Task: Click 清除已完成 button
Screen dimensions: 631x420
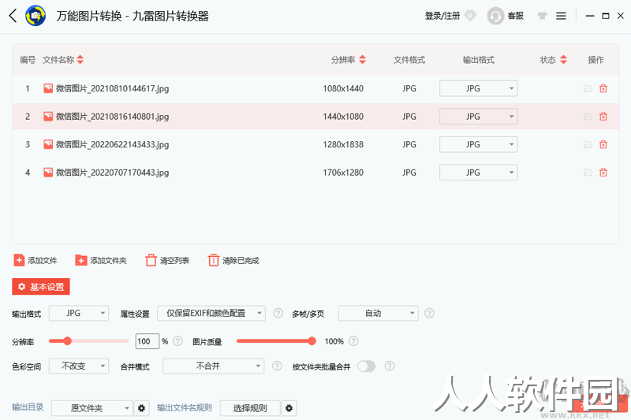Action: coord(233,261)
